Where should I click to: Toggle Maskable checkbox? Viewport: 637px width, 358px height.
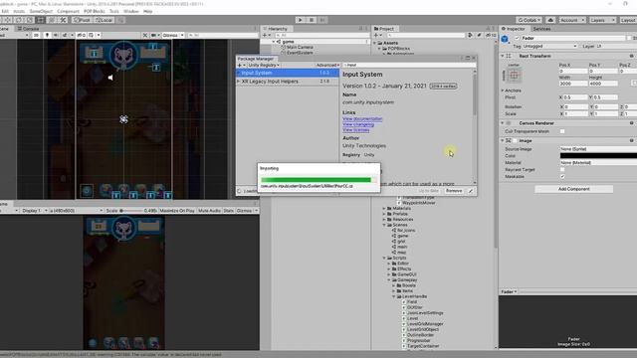(562, 177)
